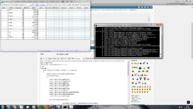Viewport: 193px width, 109px height.
Task: Click the command prompt window title bar
Action: click(123, 25)
